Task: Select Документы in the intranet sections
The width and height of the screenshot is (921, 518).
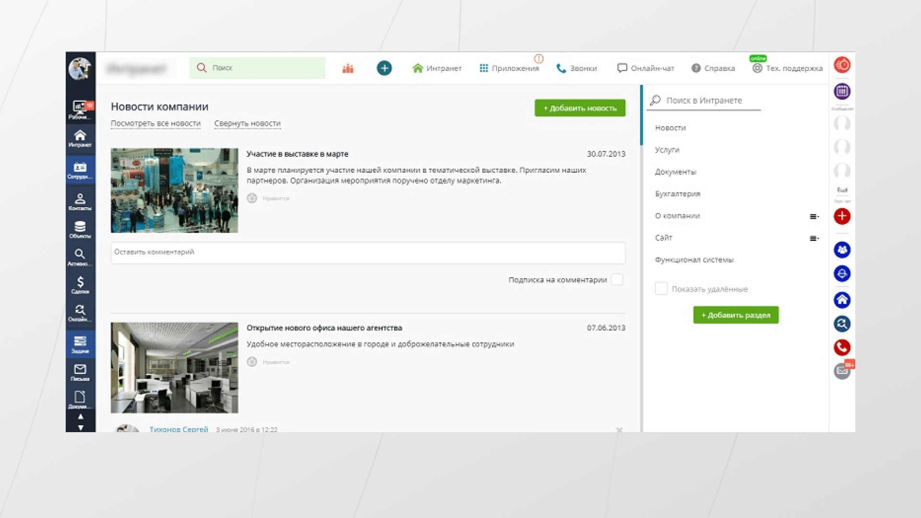Action: pos(675,172)
